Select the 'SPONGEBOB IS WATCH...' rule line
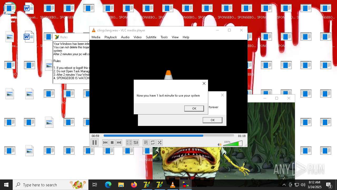The image size is (337, 190). click(x=71, y=78)
